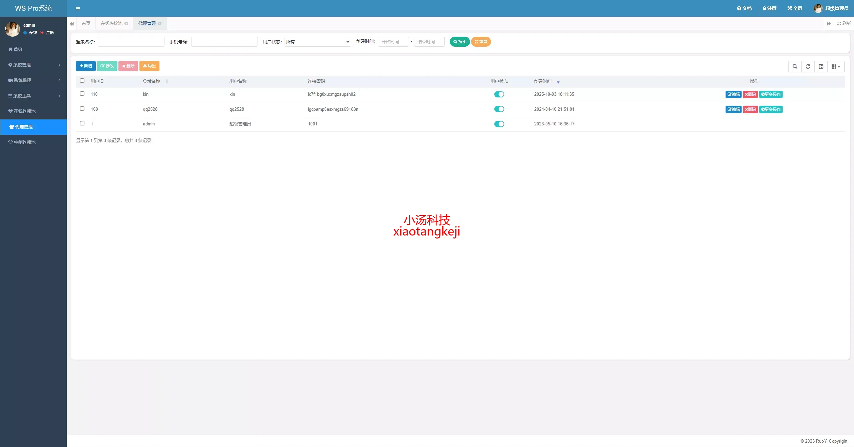The image size is (854, 447).
Task: Refresh the table with toolbar refresh icon
Action: (x=808, y=67)
